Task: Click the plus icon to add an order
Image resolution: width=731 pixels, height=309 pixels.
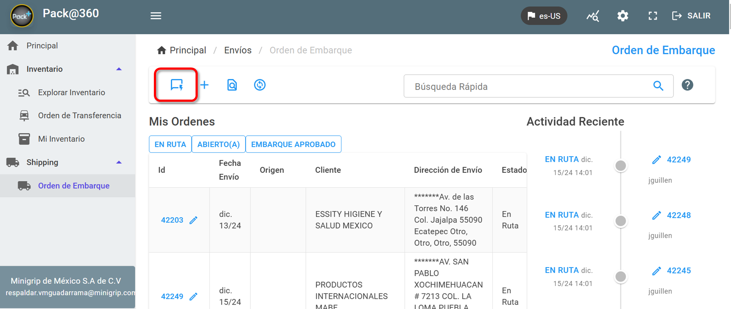Action: coord(205,85)
